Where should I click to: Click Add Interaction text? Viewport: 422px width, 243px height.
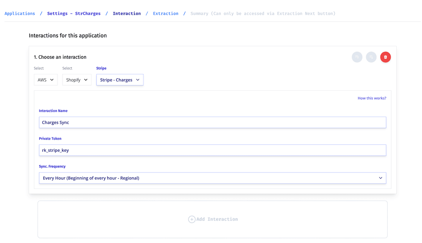coord(217,219)
